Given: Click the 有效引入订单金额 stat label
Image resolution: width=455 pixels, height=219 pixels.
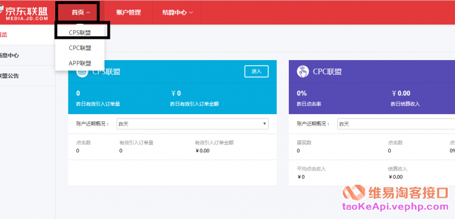Looking at the screenshot, I should tap(214, 143).
